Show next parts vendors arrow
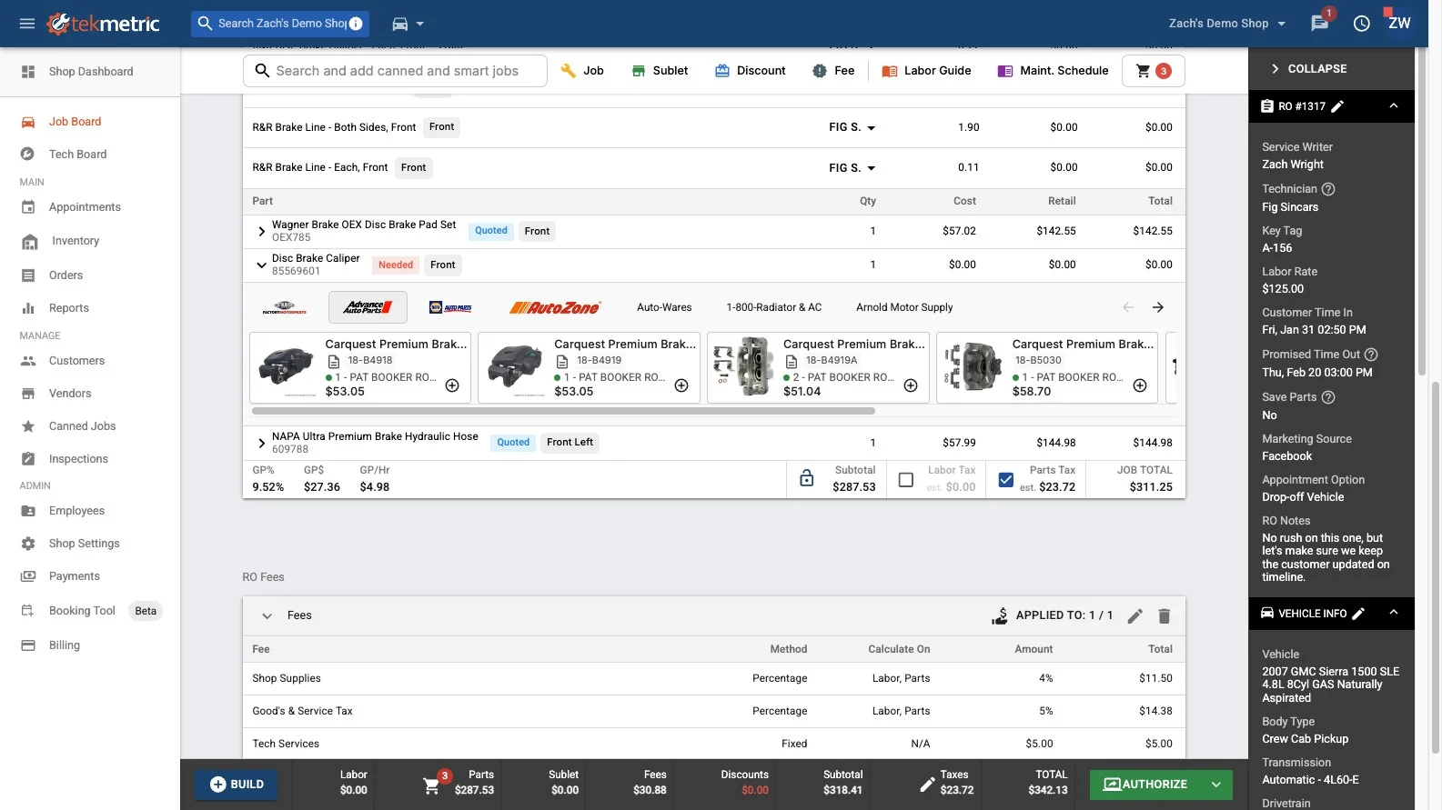Image resolution: width=1442 pixels, height=810 pixels. pyautogui.click(x=1158, y=307)
